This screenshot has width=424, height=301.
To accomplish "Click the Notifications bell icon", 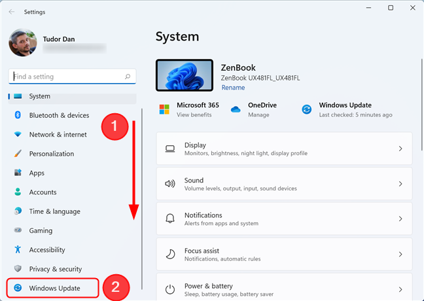I will 170,219.
